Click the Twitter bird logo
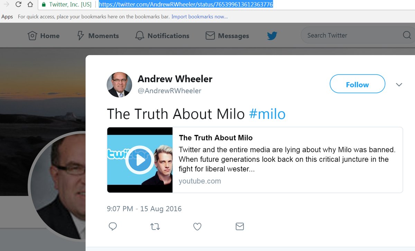This screenshot has height=251, width=415. (x=272, y=36)
